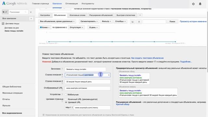Viewport: 208px width, 117px height.
Task: Click help icon under Отображаемый URL
Action: (x=62, y=90)
